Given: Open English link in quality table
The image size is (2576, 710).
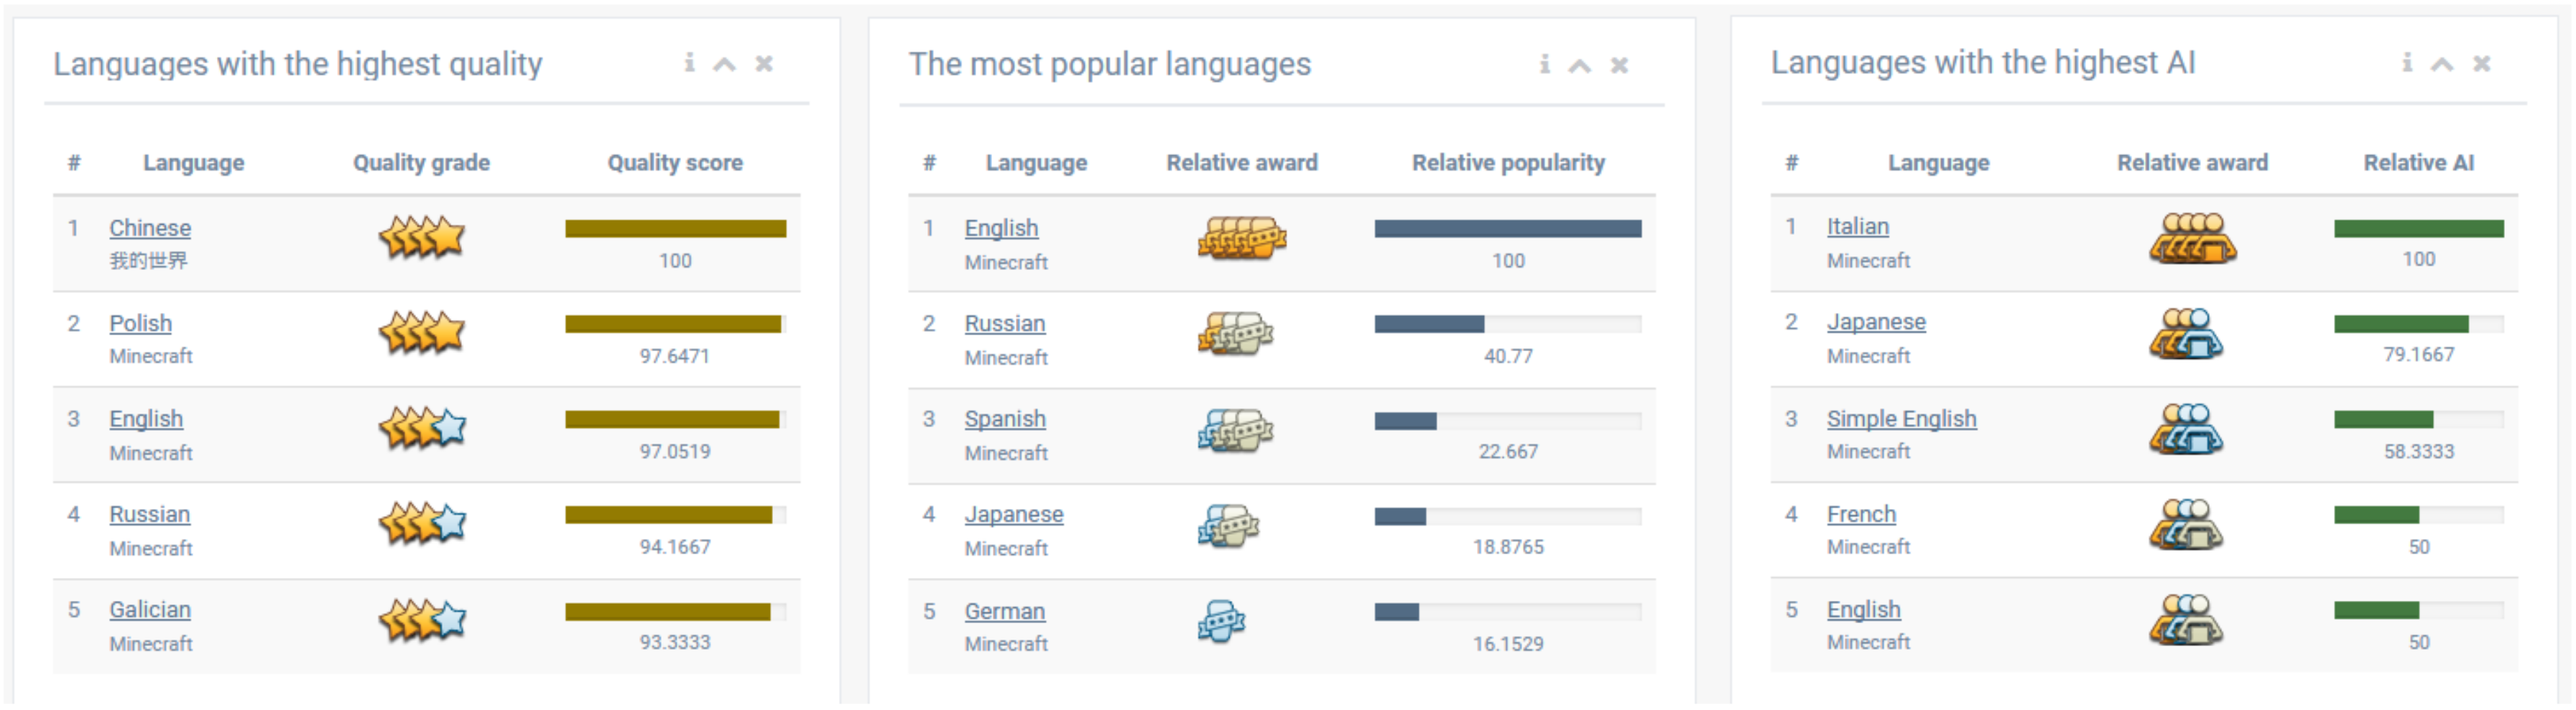Looking at the screenshot, I should point(146,419).
